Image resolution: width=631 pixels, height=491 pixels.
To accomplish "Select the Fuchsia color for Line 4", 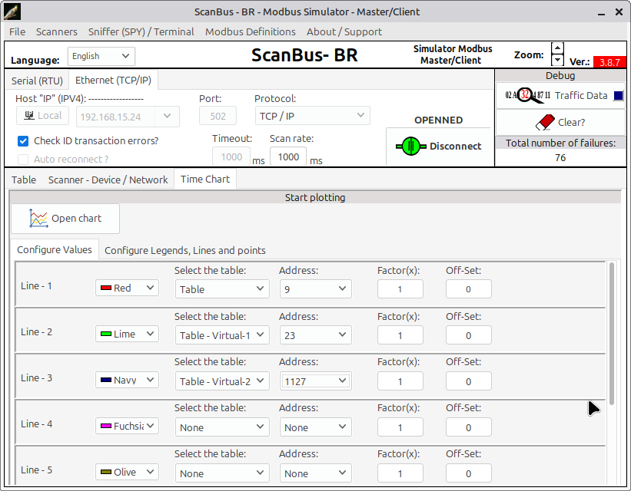I will click(x=127, y=426).
